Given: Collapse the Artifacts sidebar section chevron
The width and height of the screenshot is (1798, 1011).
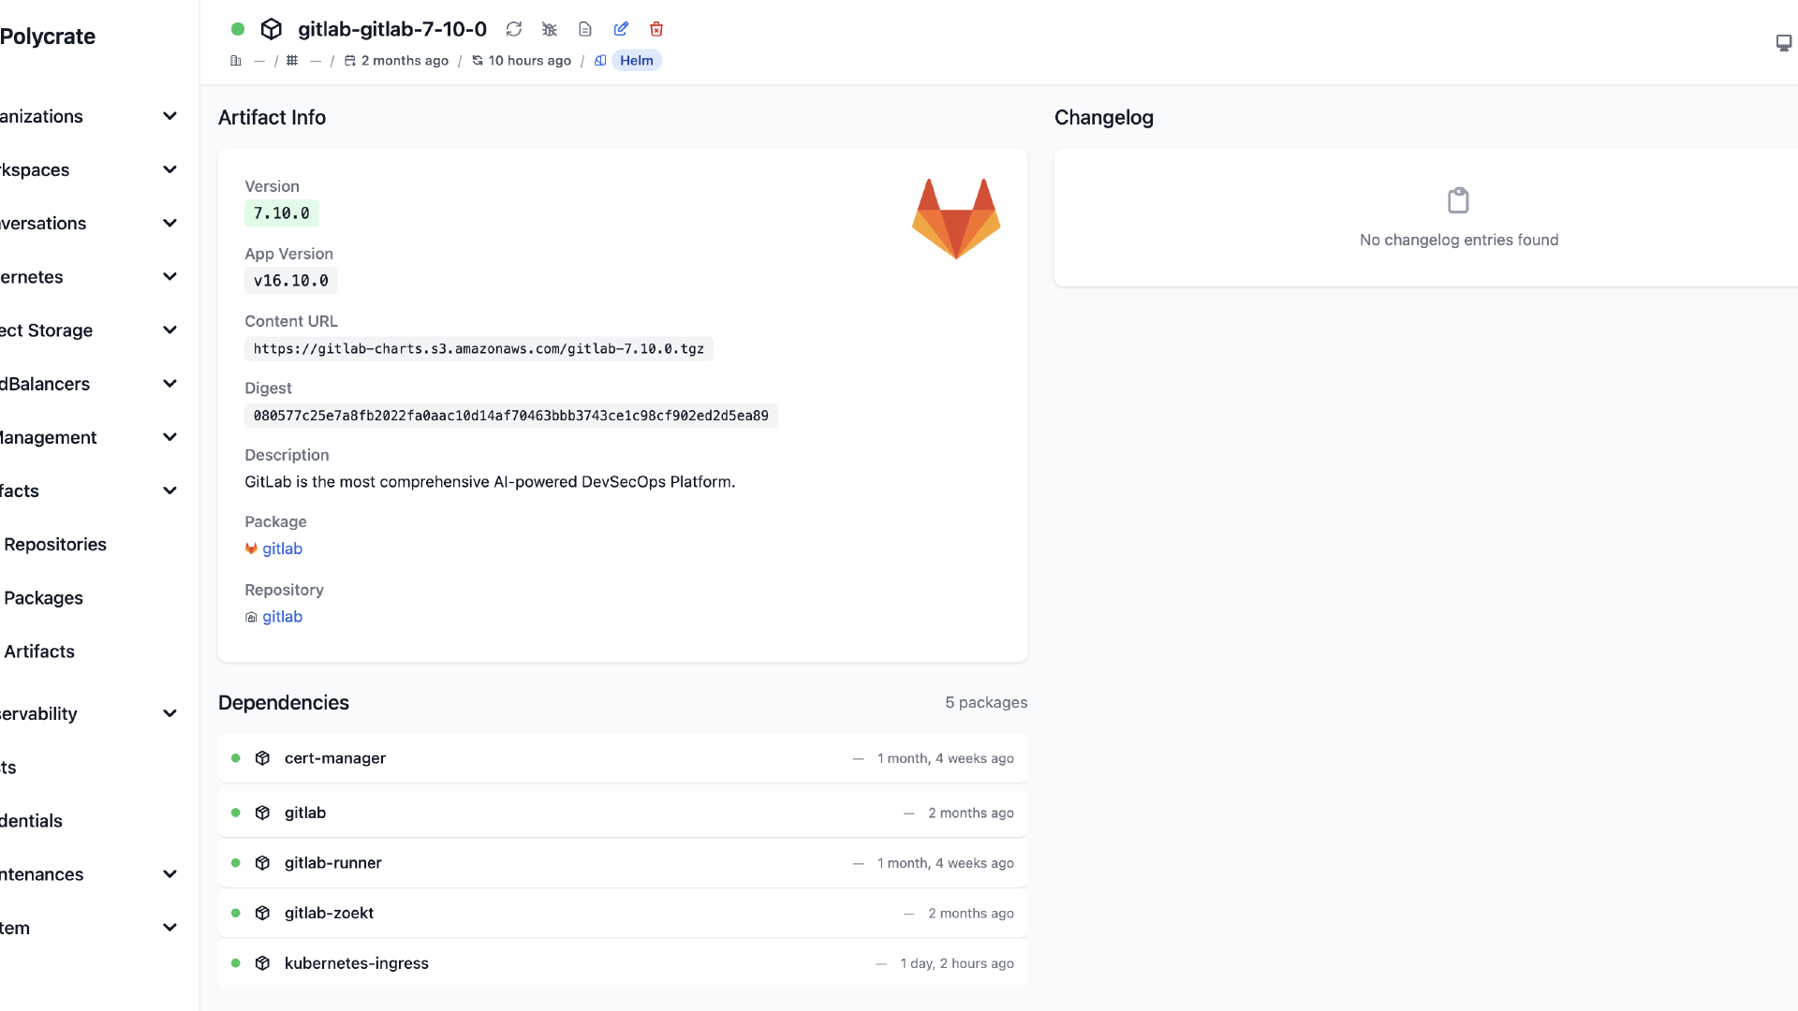Looking at the screenshot, I should (169, 491).
